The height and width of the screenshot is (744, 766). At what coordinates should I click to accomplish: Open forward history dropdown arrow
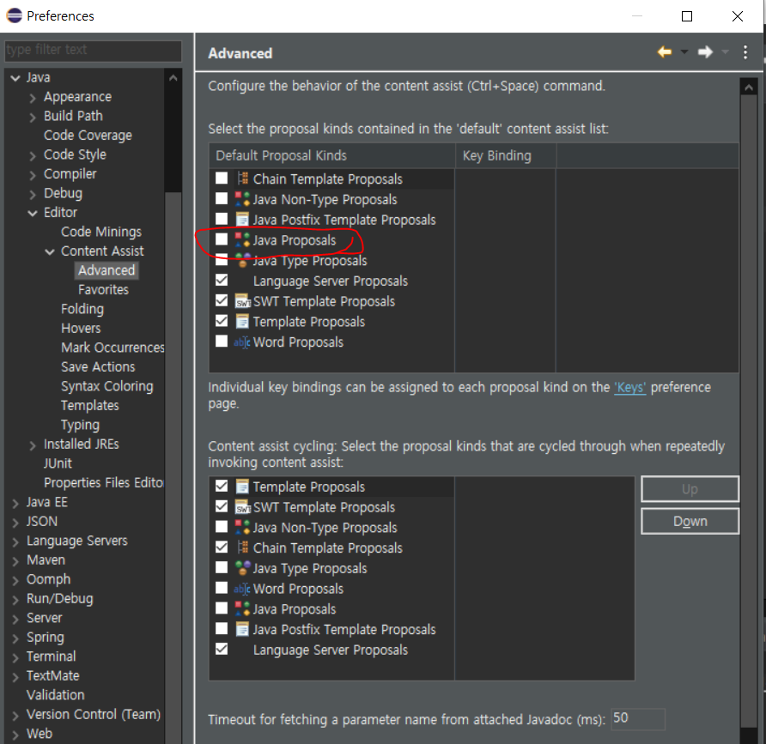(725, 51)
